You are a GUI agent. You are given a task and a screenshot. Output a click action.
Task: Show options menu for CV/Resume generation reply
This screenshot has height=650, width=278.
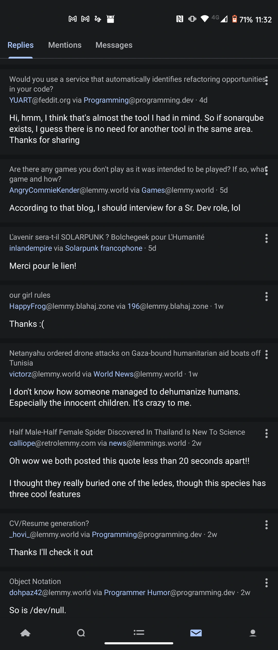tap(266, 525)
